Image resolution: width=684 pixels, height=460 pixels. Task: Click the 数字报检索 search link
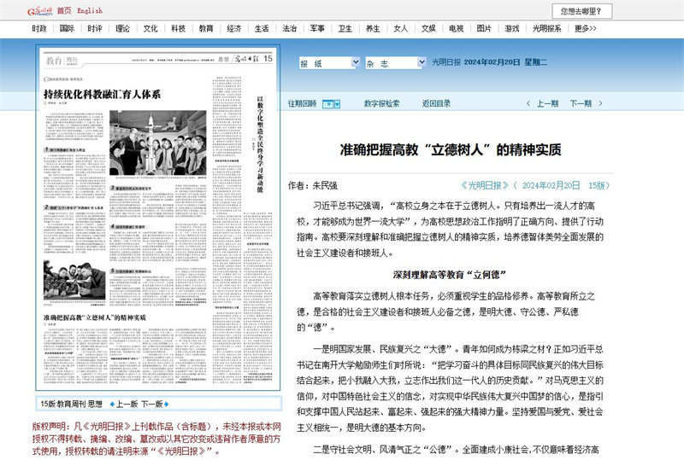[381, 104]
